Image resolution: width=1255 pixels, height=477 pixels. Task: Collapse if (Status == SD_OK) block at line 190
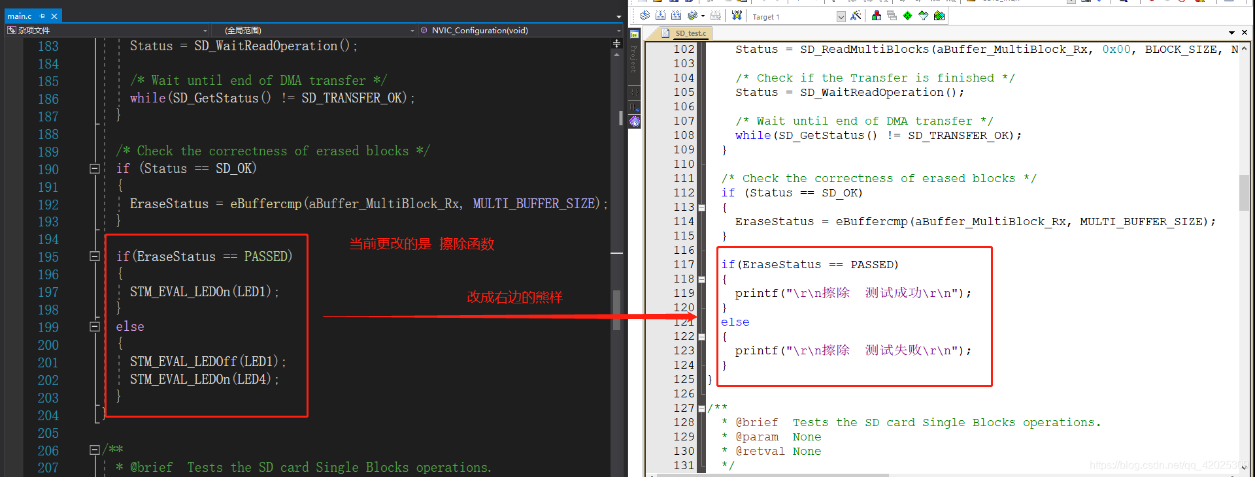pyautogui.click(x=94, y=169)
